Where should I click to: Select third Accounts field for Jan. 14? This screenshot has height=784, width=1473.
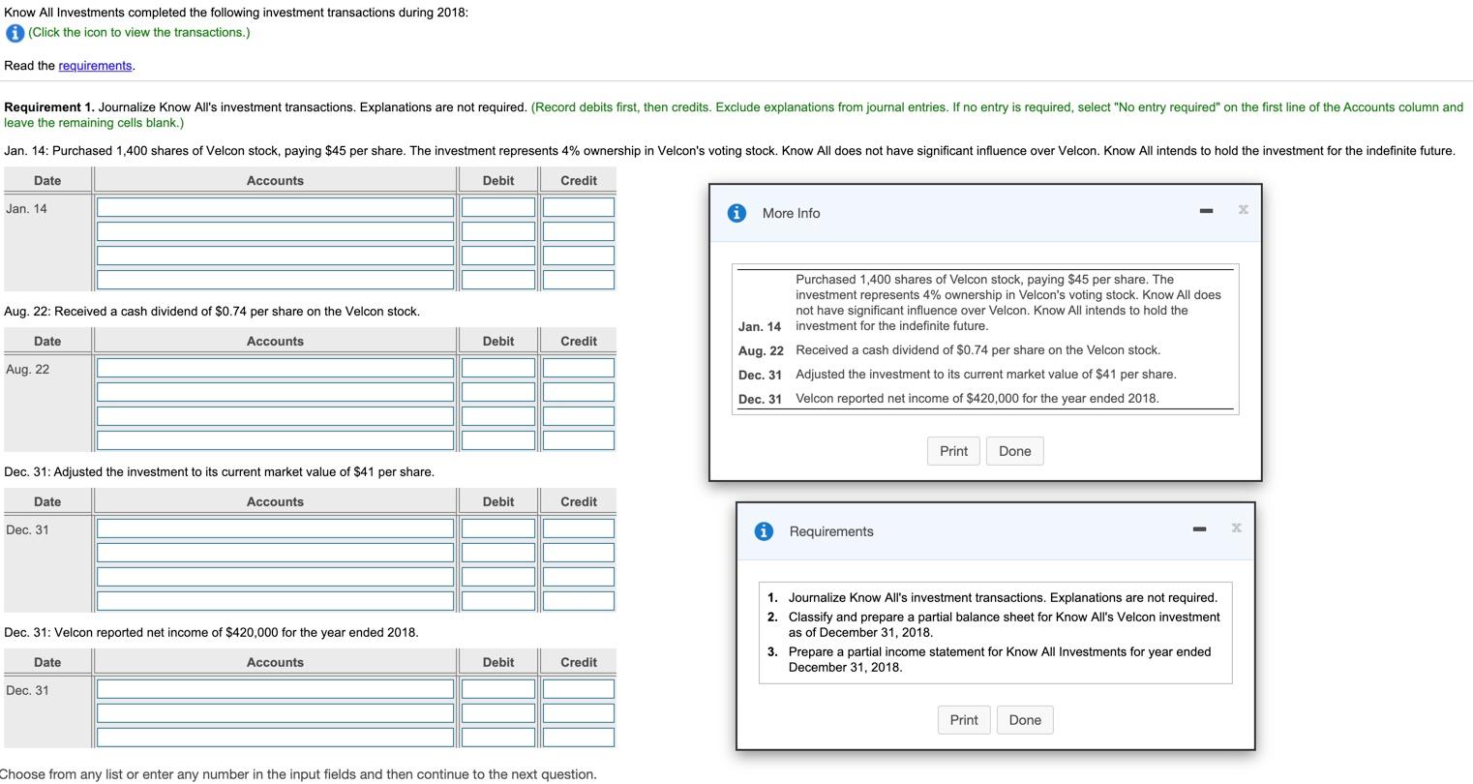[x=275, y=256]
